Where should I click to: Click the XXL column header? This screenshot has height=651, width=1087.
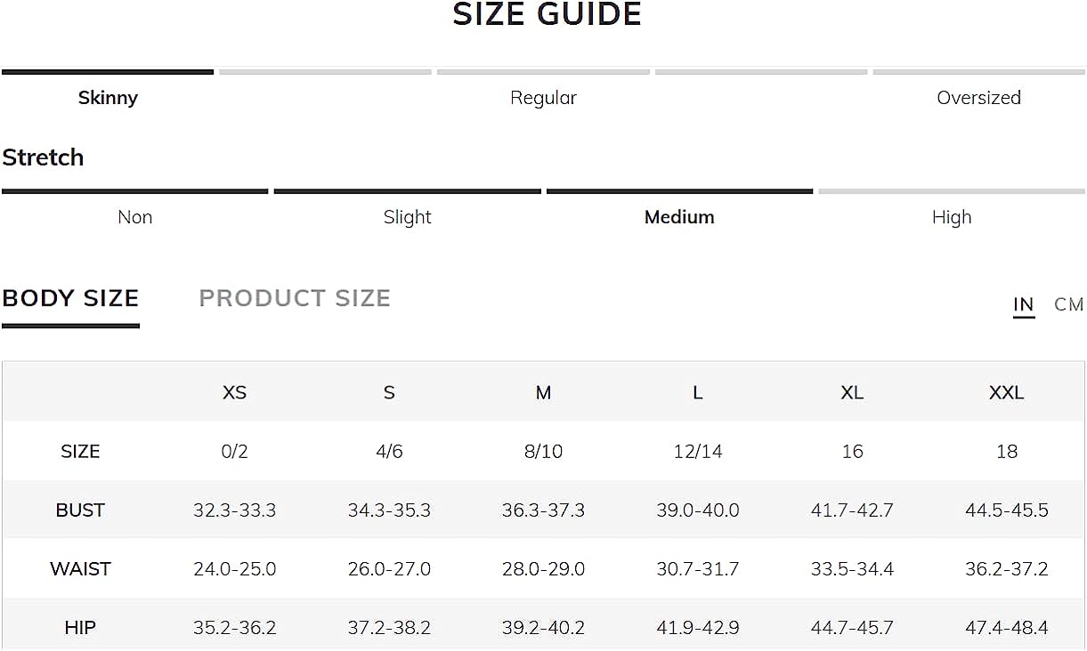click(1007, 392)
